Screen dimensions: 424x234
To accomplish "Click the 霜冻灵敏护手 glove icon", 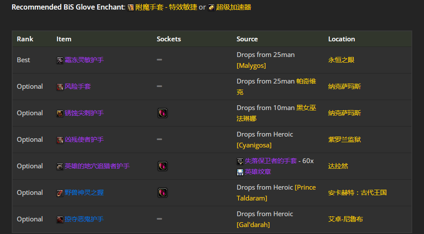I will click(x=60, y=60).
